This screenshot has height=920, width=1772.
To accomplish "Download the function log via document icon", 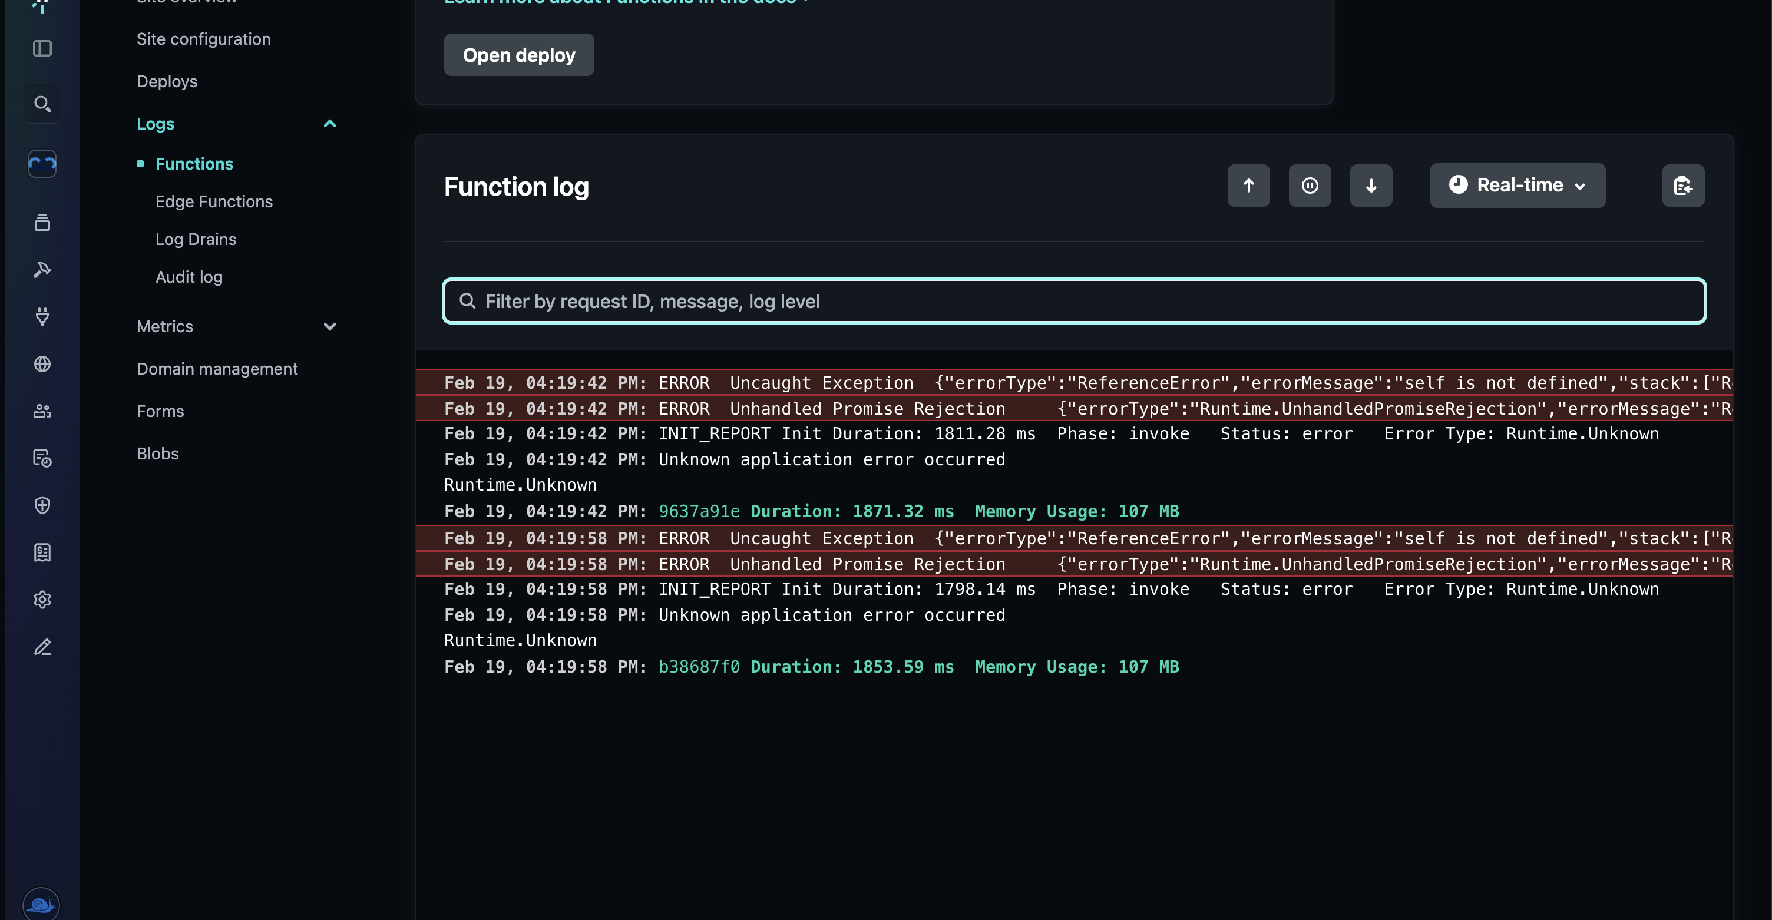I will pyautogui.click(x=1683, y=186).
